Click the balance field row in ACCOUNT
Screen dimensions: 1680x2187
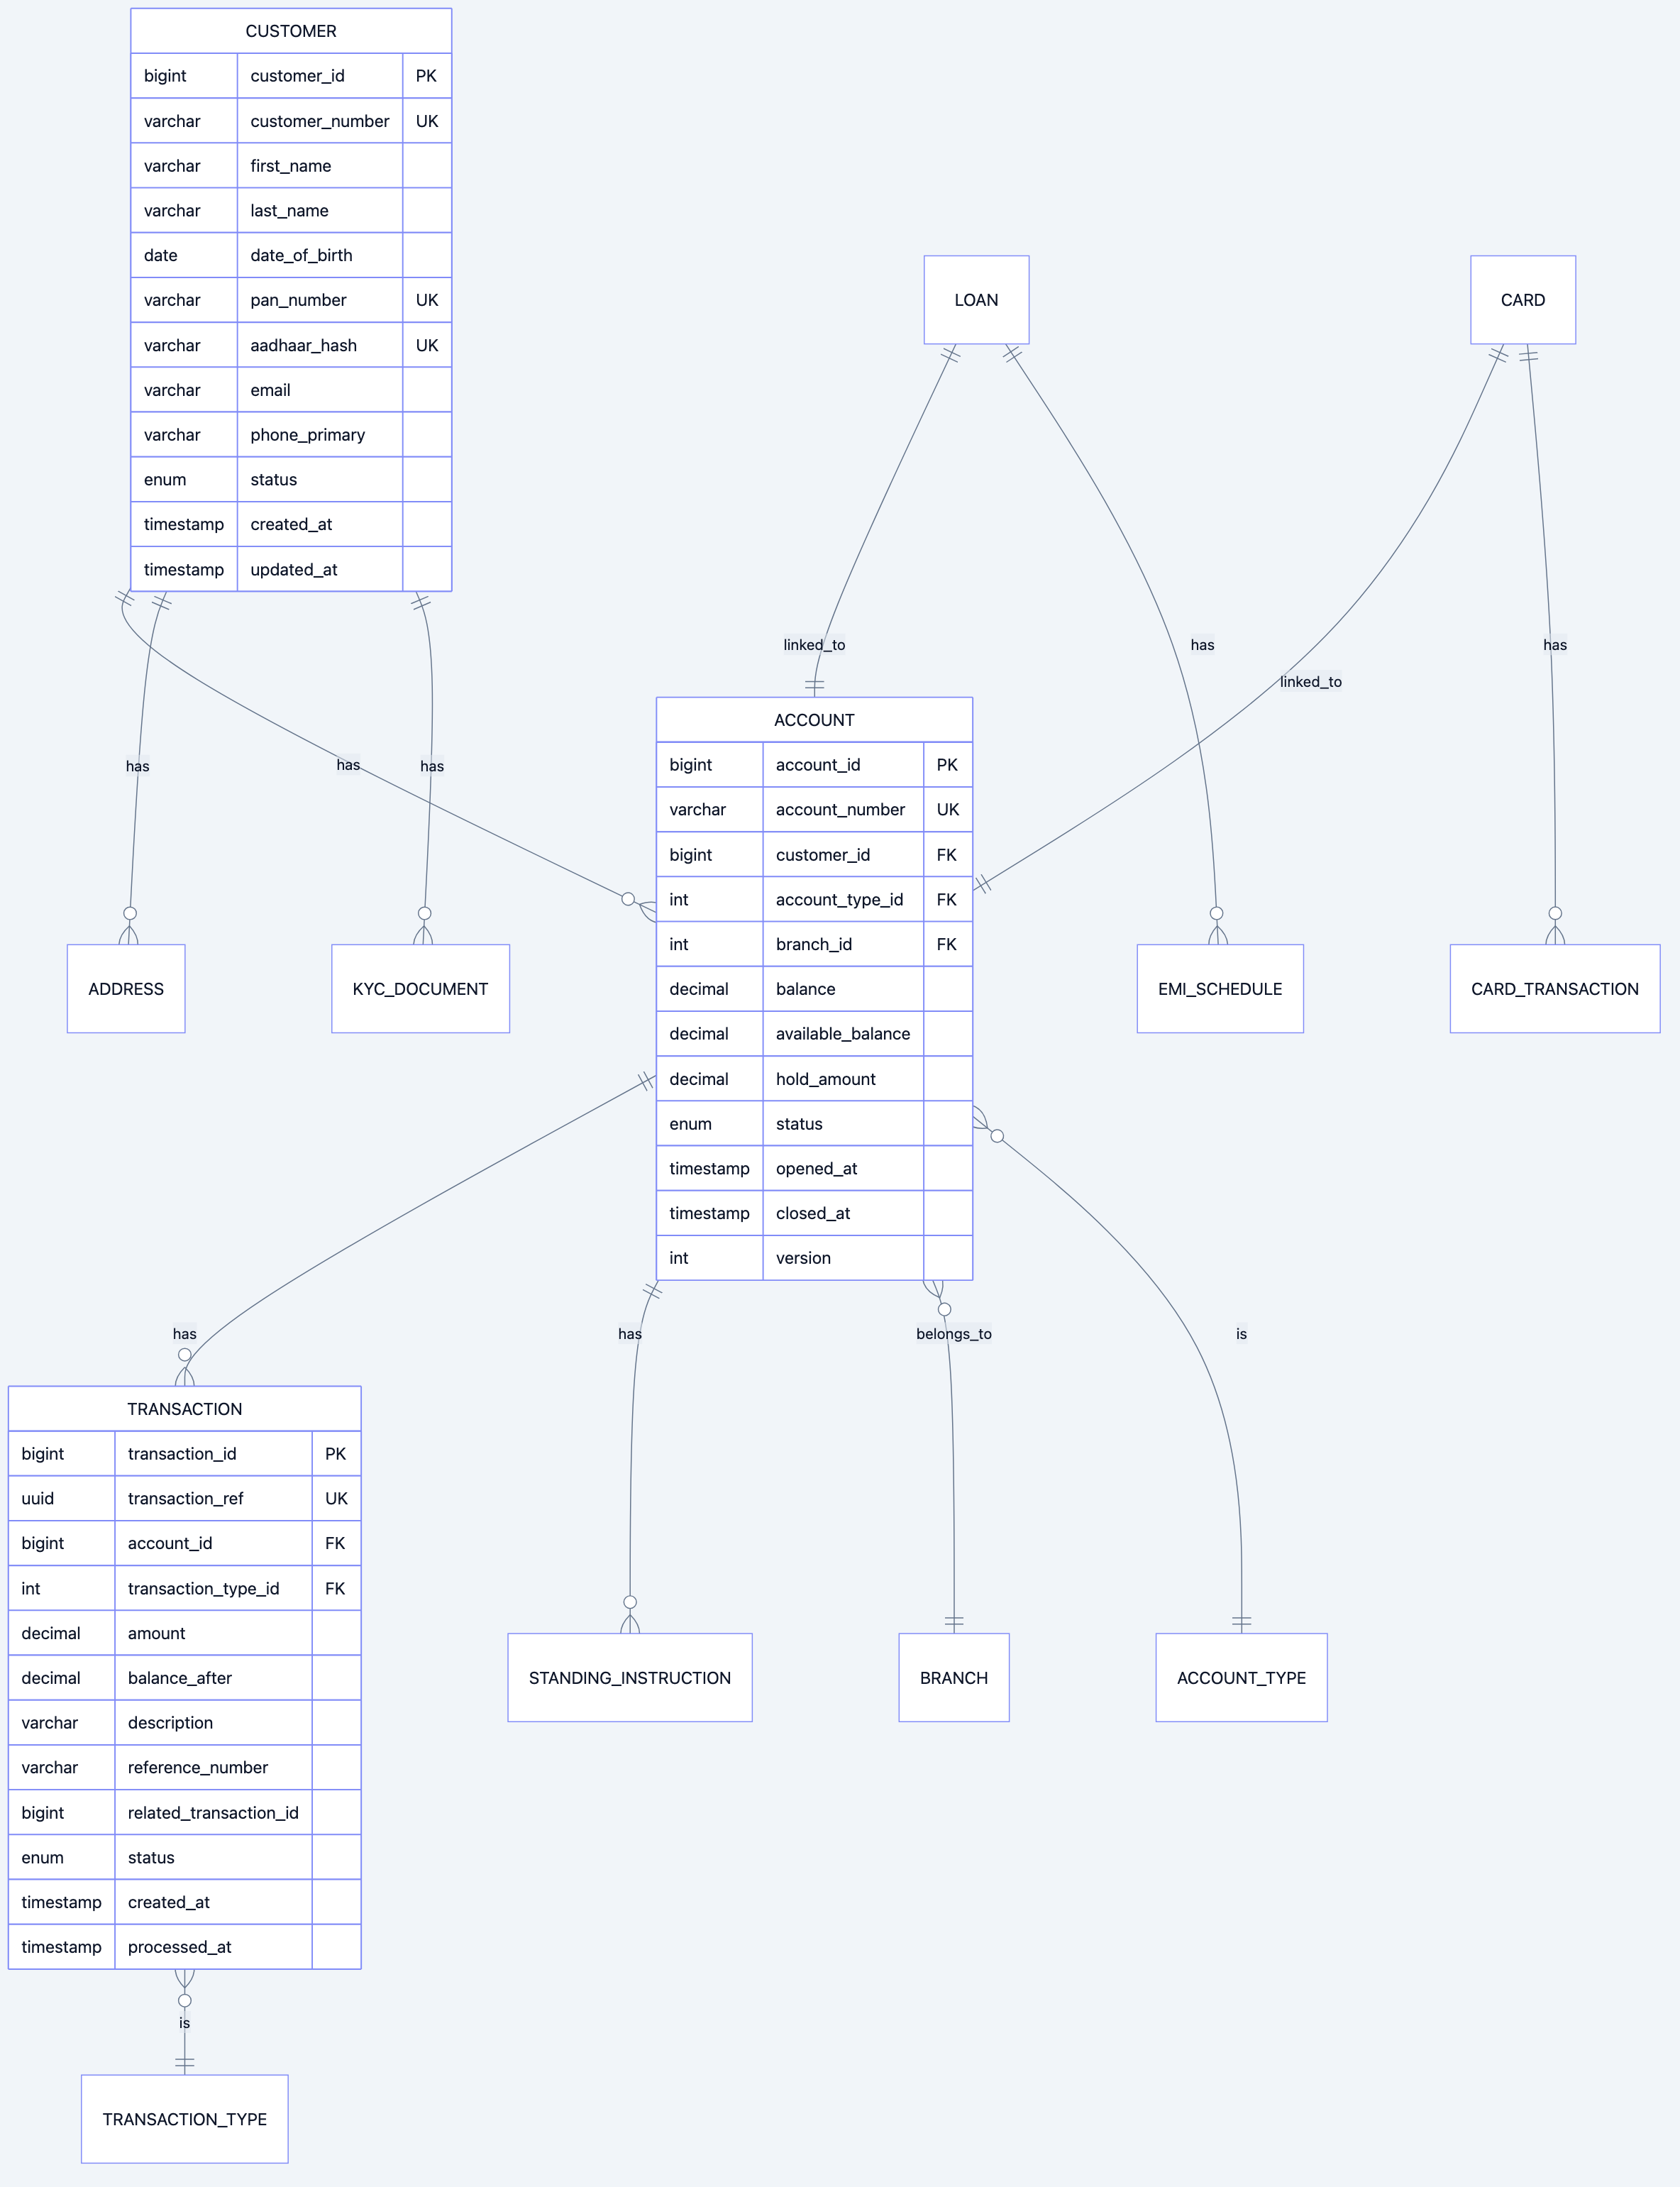[815, 988]
